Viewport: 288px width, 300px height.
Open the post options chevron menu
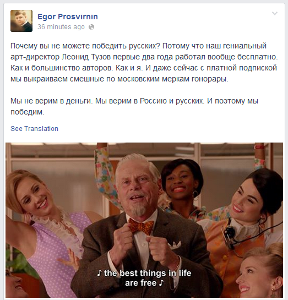pyautogui.click(x=275, y=13)
